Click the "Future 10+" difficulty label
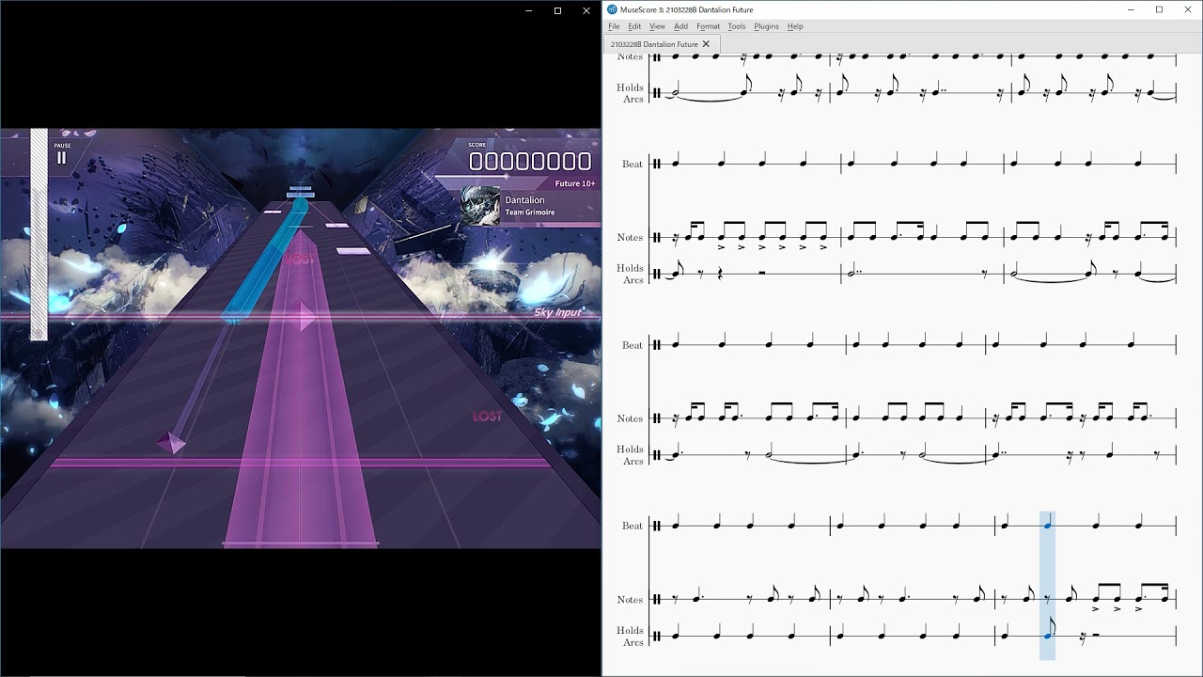Viewport: 1203px width, 677px height. (x=574, y=183)
